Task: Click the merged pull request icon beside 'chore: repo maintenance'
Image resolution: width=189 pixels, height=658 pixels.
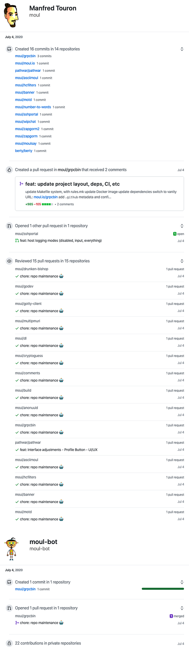Action: [x=17, y=623]
